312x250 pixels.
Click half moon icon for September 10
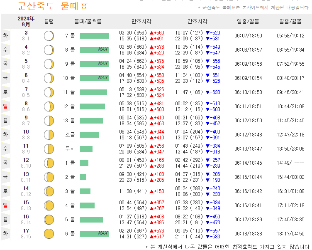49,135
